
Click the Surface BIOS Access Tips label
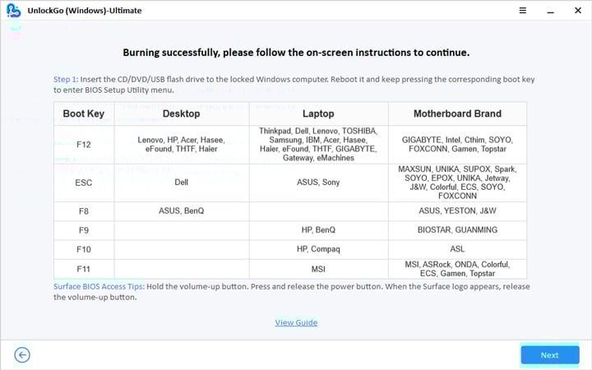tap(99, 286)
